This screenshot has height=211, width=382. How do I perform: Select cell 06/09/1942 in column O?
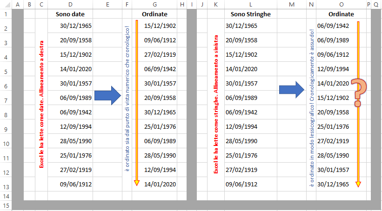pos(333,26)
